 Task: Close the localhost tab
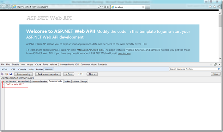(x=143, y=7)
